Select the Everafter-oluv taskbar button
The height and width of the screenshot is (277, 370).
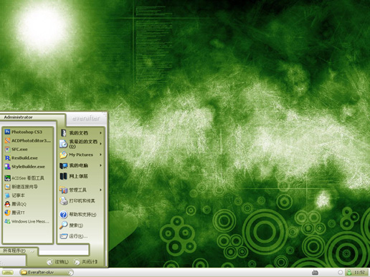[47, 272]
